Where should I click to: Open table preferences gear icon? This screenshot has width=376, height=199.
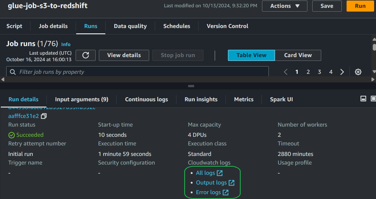(358, 72)
